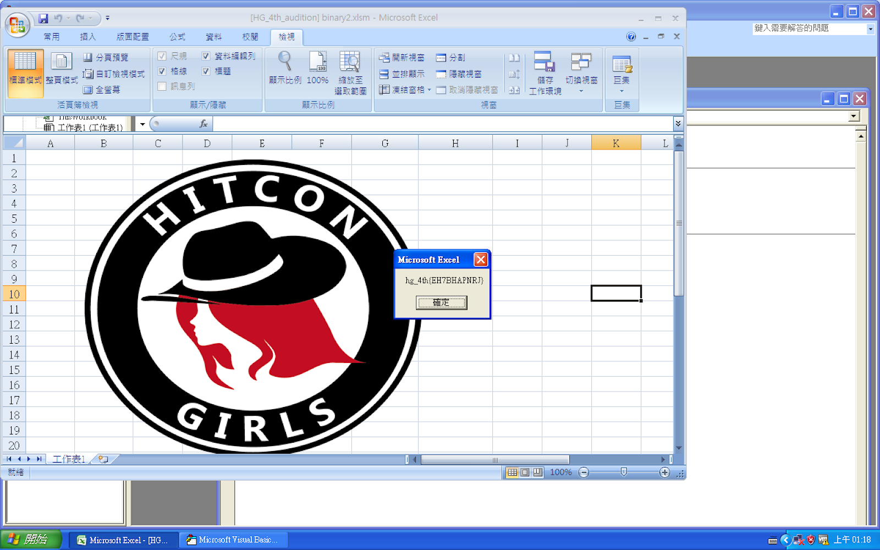Screen dimensions: 880x550
Task: Open the name box dropdown arrow
Action: click(142, 124)
